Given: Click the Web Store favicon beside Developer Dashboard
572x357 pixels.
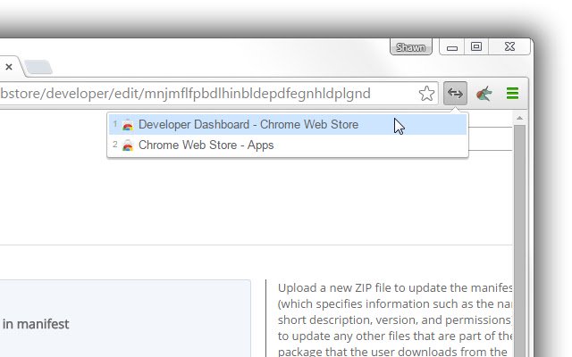Looking at the screenshot, I should (x=128, y=125).
